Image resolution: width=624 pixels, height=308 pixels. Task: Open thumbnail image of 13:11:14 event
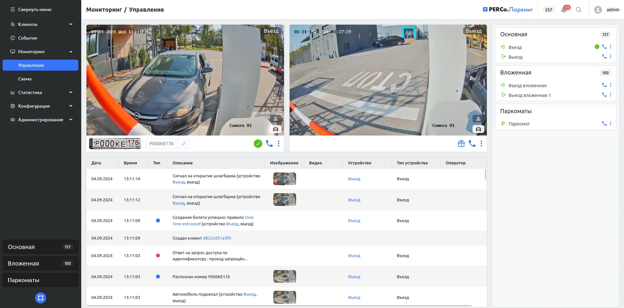[x=284, y=179]
